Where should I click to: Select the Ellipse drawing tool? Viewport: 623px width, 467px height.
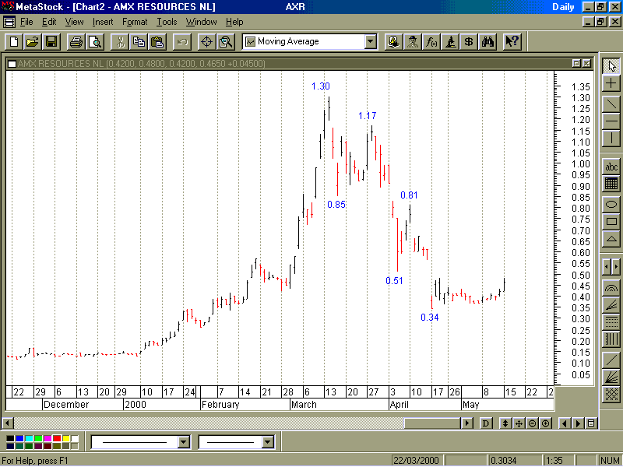coord(611,205)
